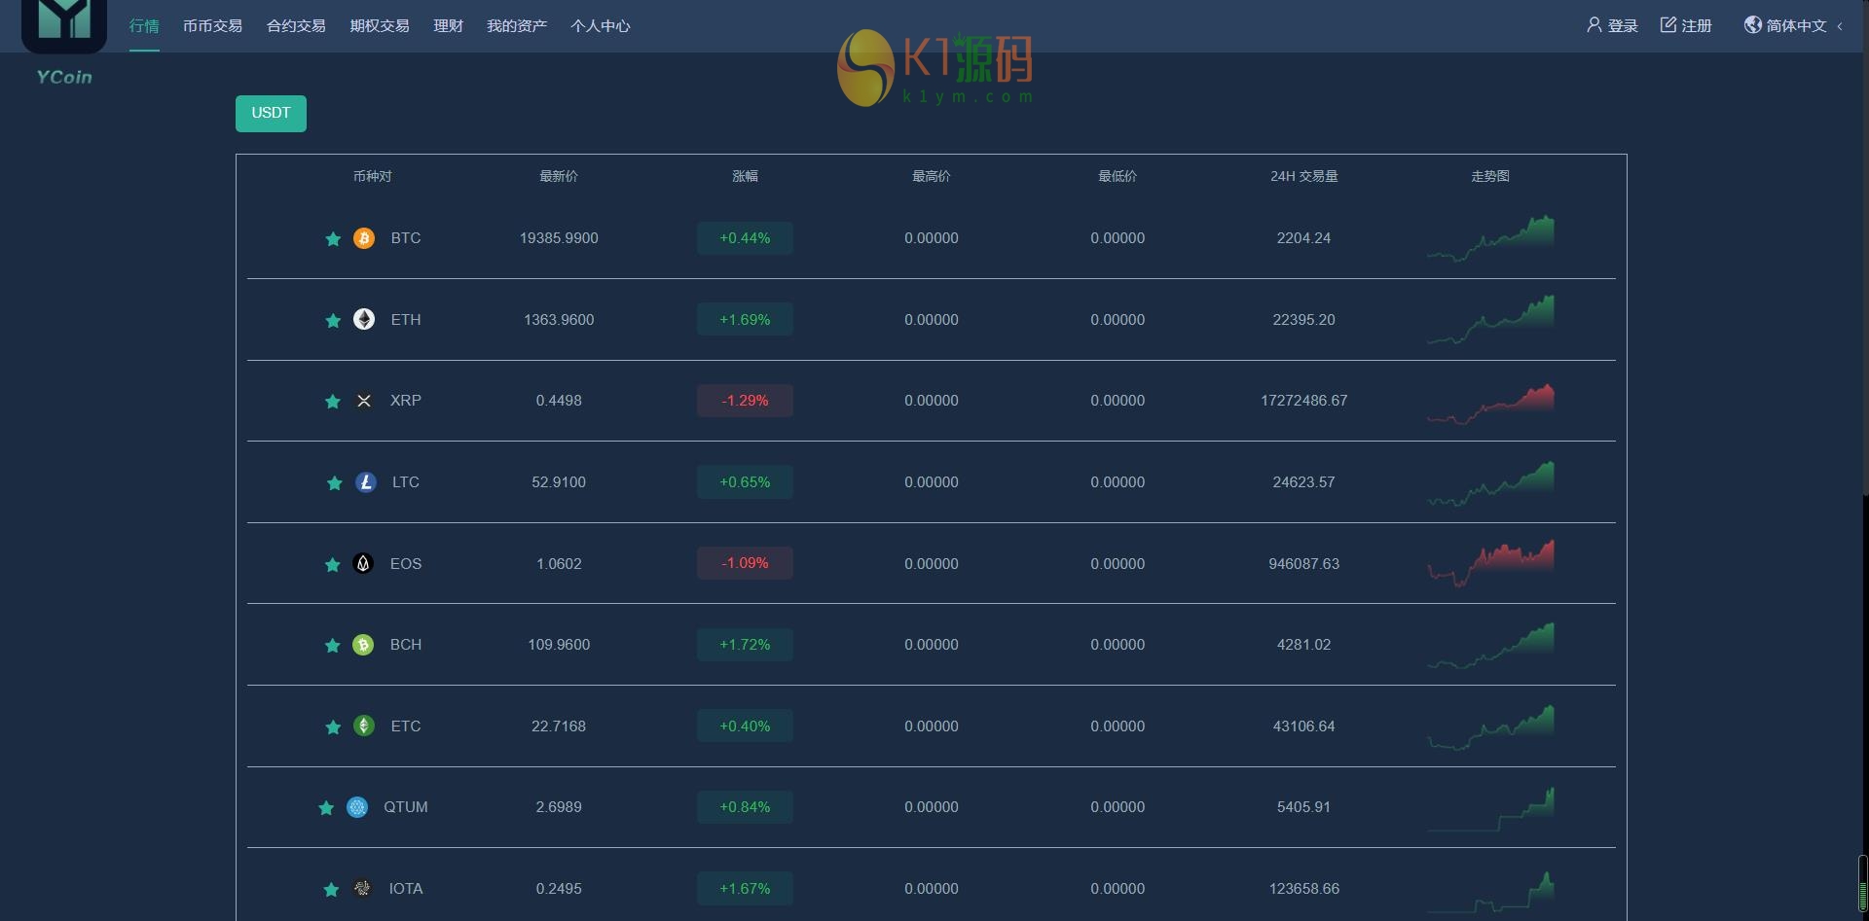Click the 涨幅 column header
Image resolution: width=1869 pixels, height=921 pixels.
[x=745, y=176]
